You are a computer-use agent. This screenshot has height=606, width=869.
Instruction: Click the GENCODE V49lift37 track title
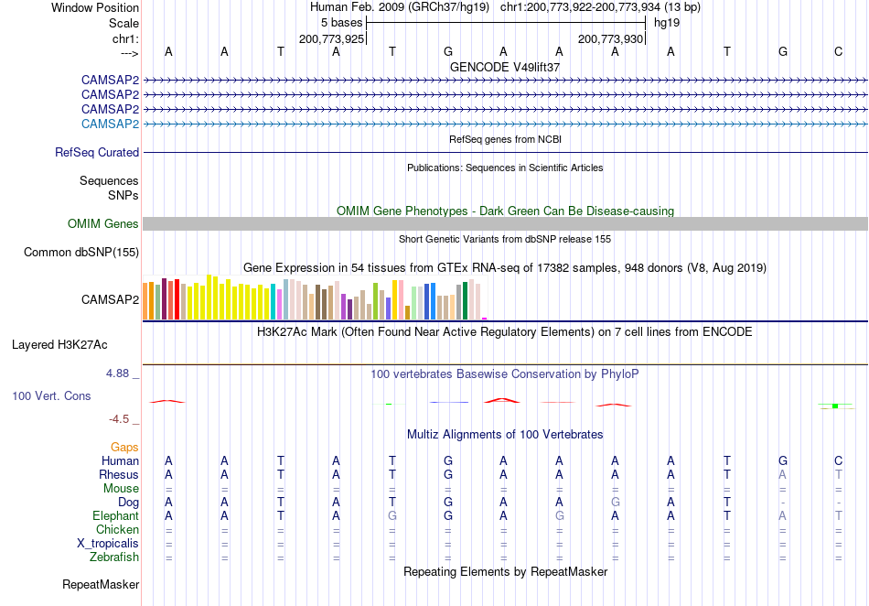pos(505,67)
